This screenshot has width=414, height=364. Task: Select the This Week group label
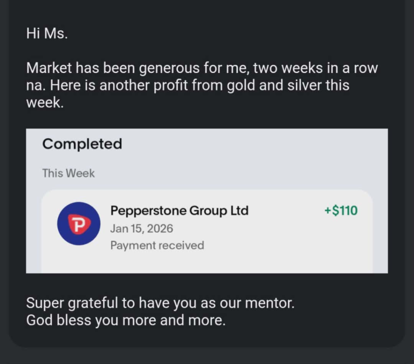coord(68,173)
